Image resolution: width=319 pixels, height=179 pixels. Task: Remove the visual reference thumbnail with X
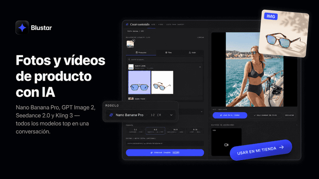coord(133,40)
